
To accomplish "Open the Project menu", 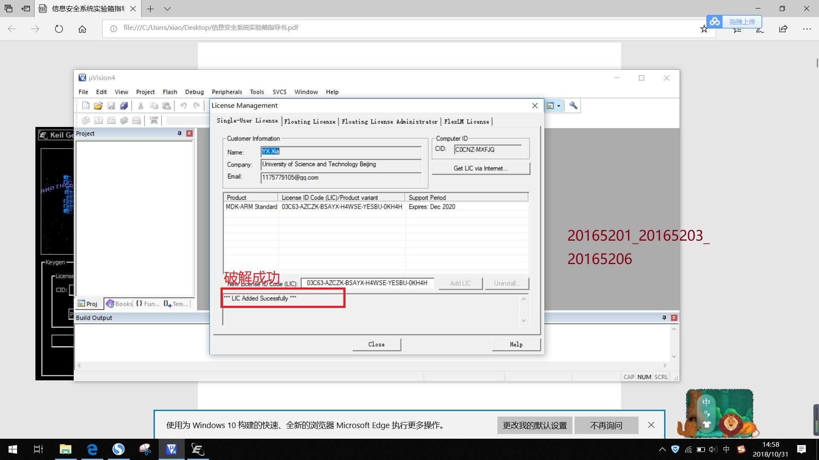I will (x=145, y=92).
